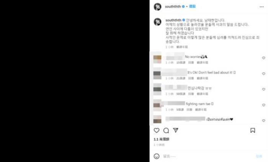Like the "No worries" comment
Image resolution: width=268 pixels, height=162 pixels.
[263, 58]
